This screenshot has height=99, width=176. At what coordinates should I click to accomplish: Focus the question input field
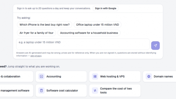[83, 44]
